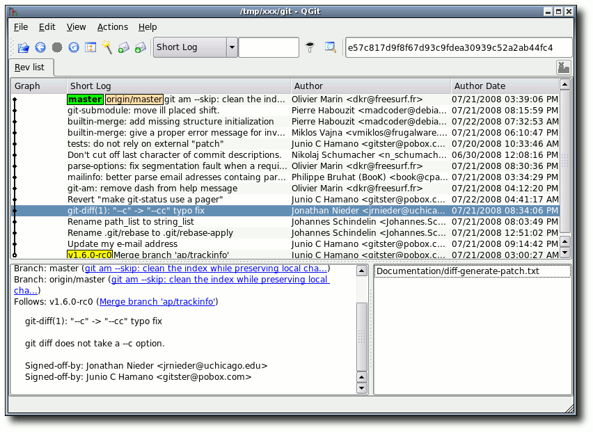The width and height of the screenshot is (593, 432).
Task: Select the highlighted 'git-diff(1): "--c" -> "--cc" typo fix' row
Action: (285, 211)
